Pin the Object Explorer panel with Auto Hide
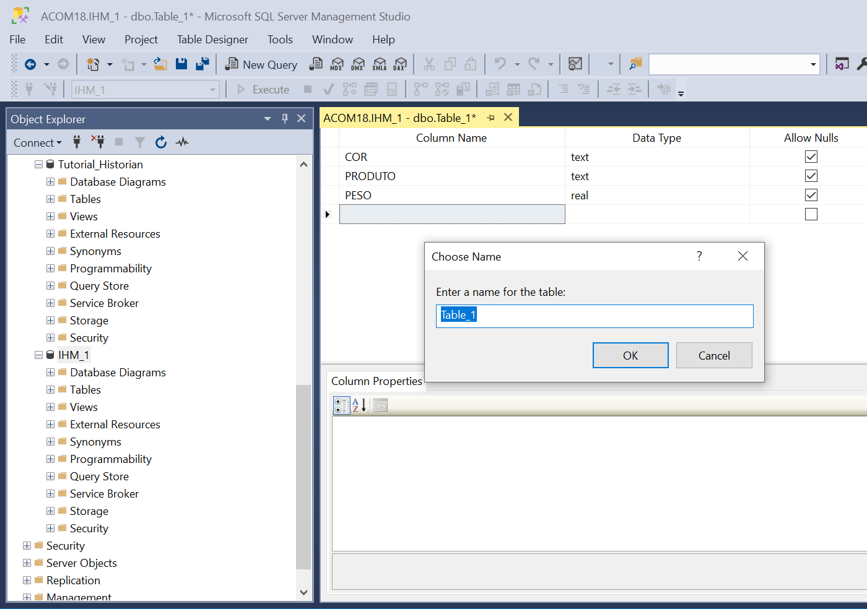This screenshot has width=867, height=609. (285, 118)
